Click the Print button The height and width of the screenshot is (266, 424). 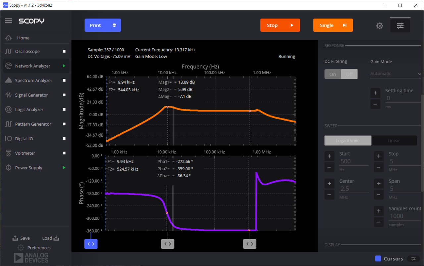pyautogui.click(x=103, y=25)
